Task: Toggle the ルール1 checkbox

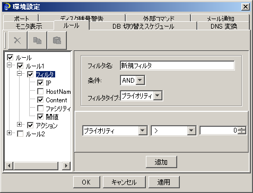Action: coord(20,66)
